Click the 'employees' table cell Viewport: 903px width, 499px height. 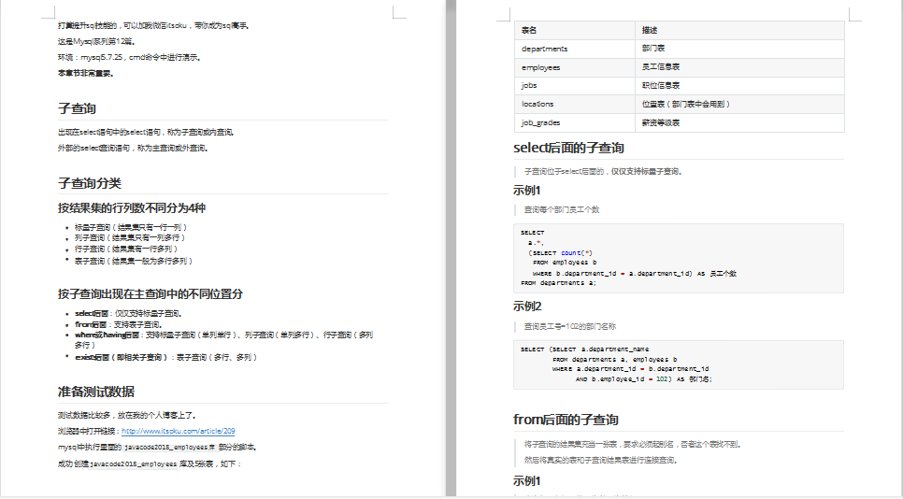pos(575,67)
